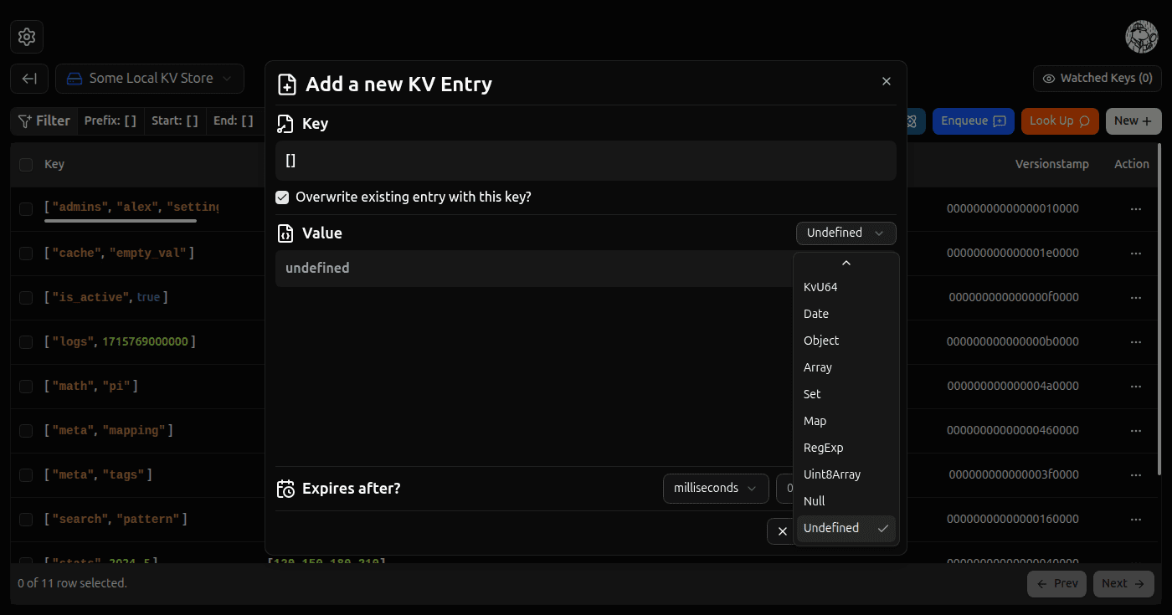The height and width of the screenshot is (615, 1172).
Task: Select the cache empty_val row checkbox
Action: click(x=26, y=253)
